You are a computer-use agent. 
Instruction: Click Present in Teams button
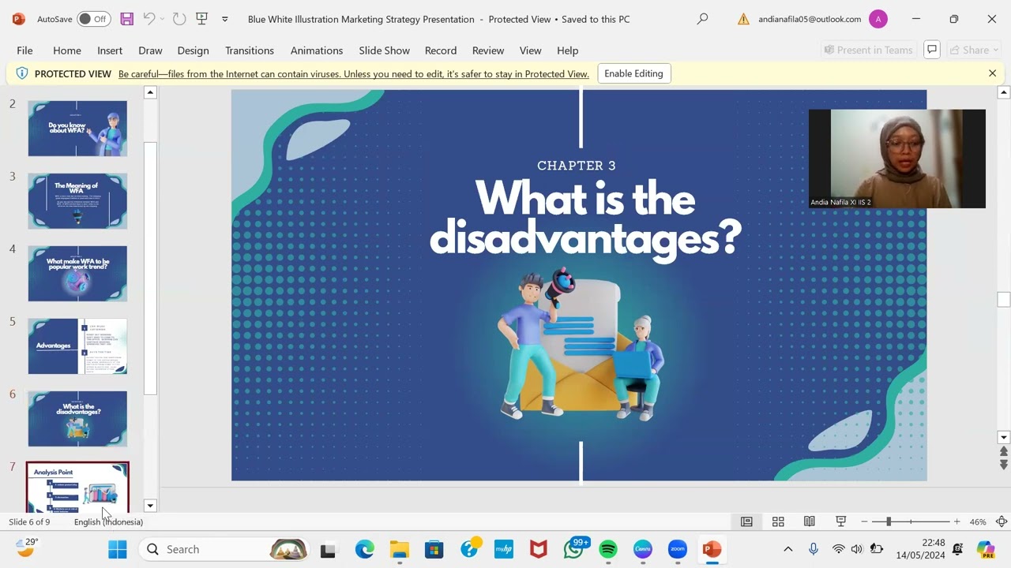point(868,50)
